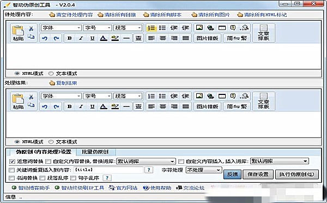The image size is (327, 203).
Task: Toggle Italic in the result editor
Action: [x=81, y=106]
